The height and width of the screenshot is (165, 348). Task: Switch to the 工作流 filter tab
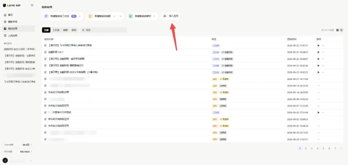click(56, 30)
